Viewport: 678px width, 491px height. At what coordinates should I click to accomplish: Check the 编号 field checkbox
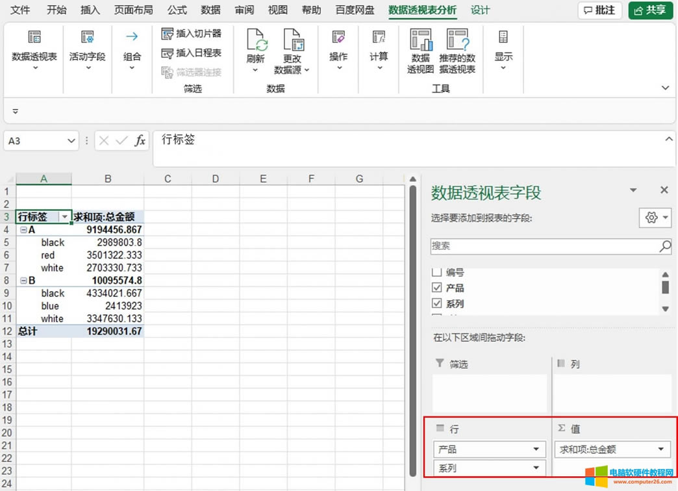click(x=437, y=273)
